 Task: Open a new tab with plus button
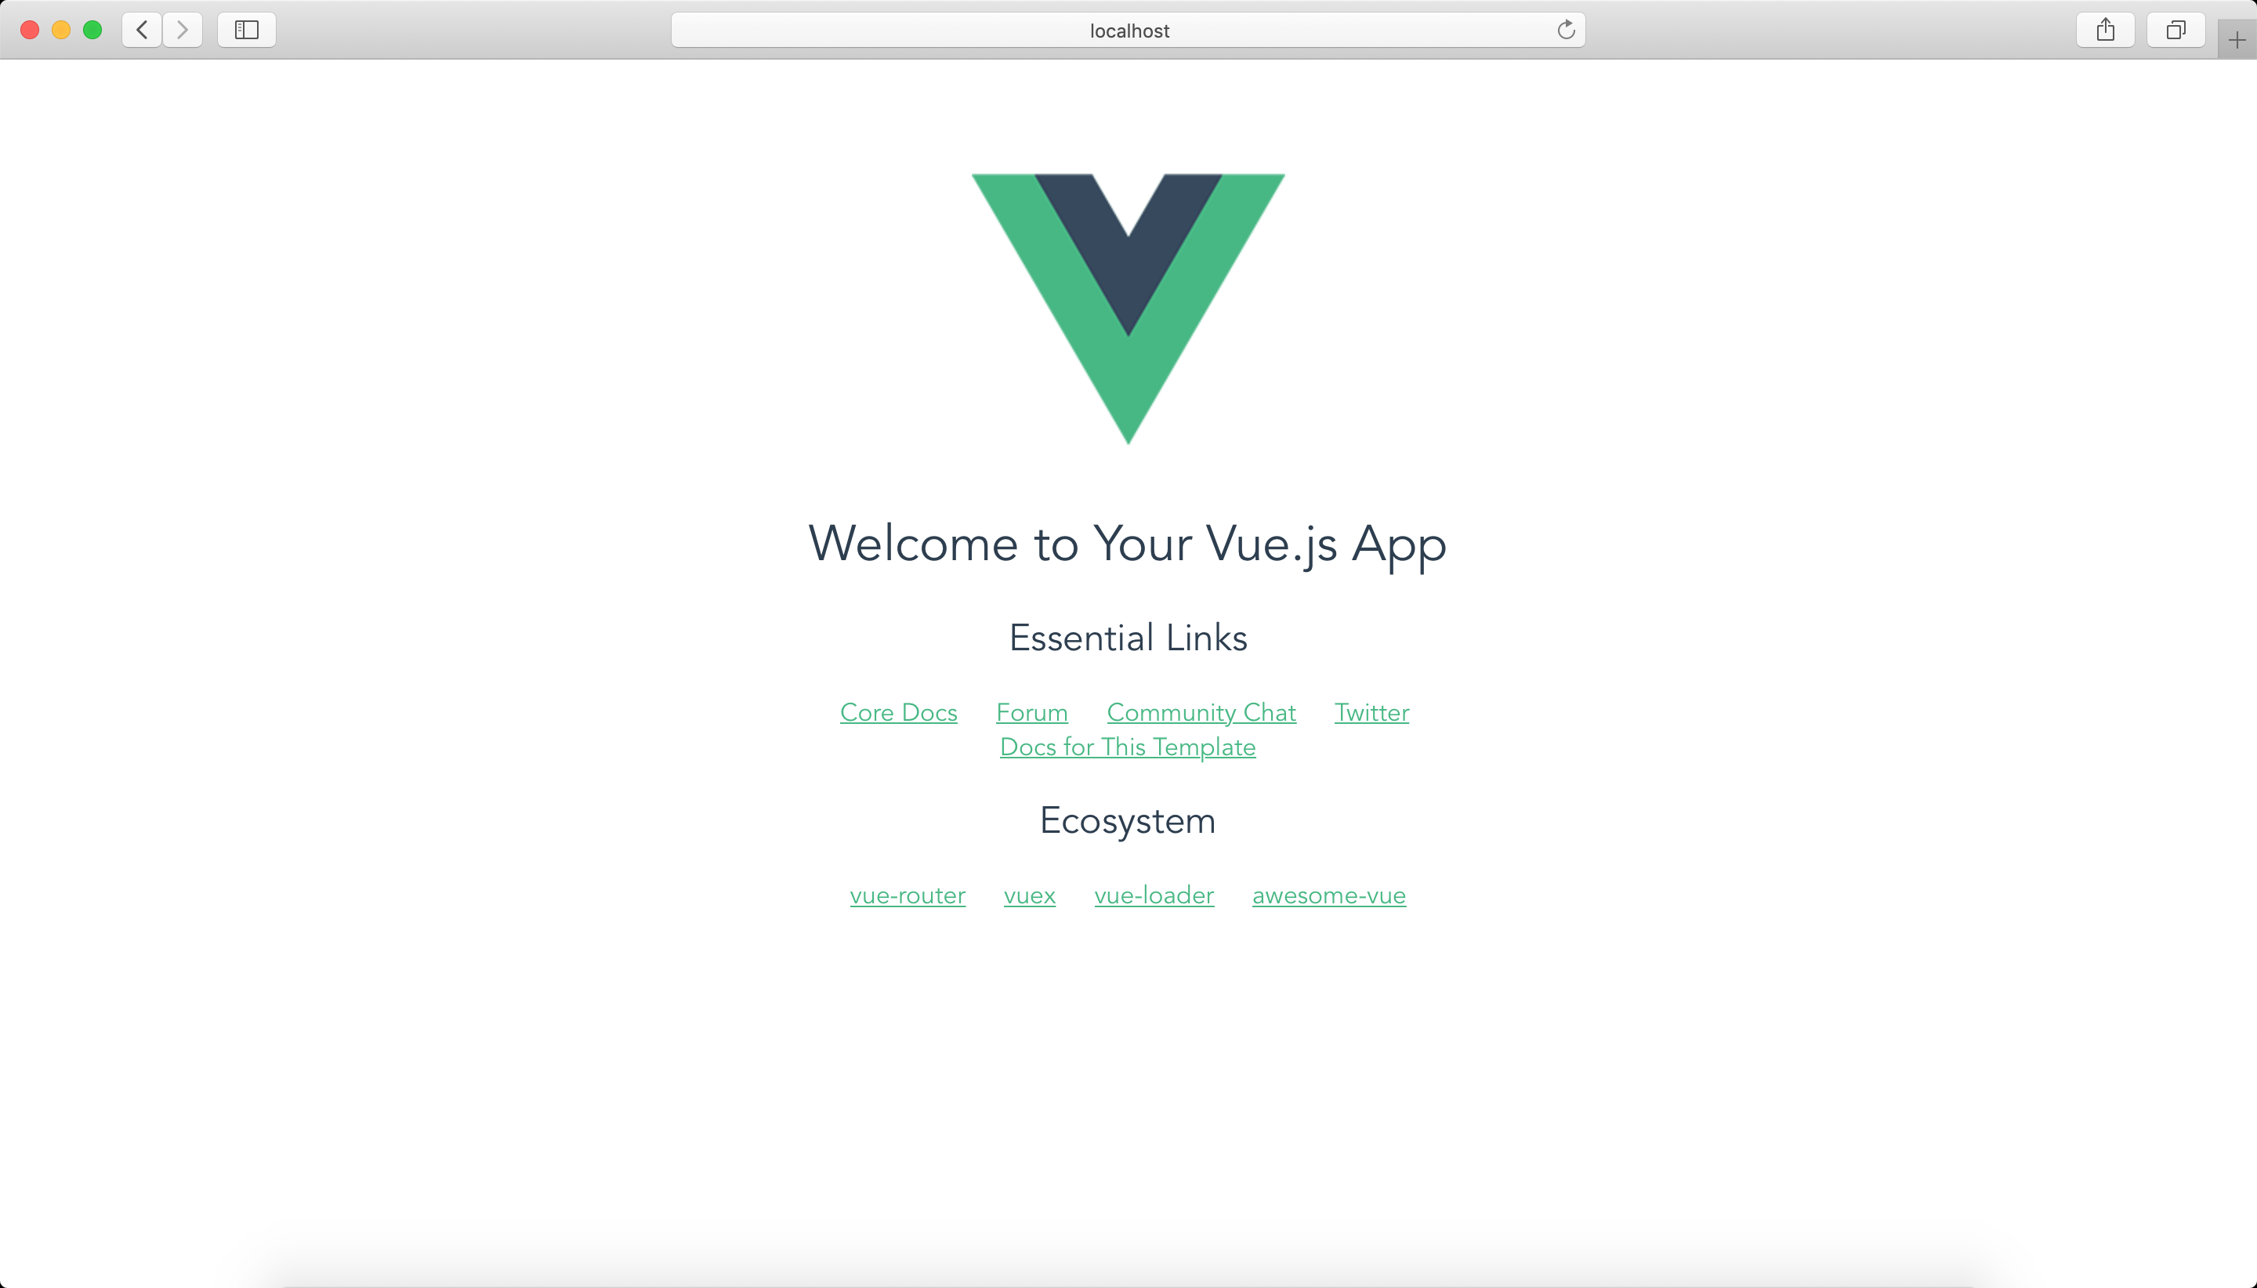[2237, 40]
